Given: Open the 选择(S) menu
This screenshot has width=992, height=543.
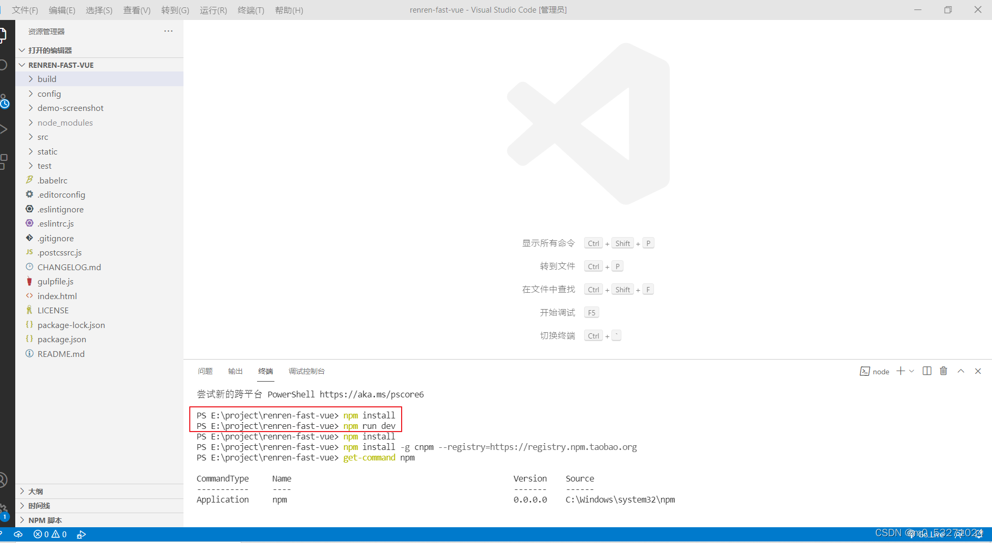Looking at the screenshot, I should pyautogui.click(x=99, y=10).
